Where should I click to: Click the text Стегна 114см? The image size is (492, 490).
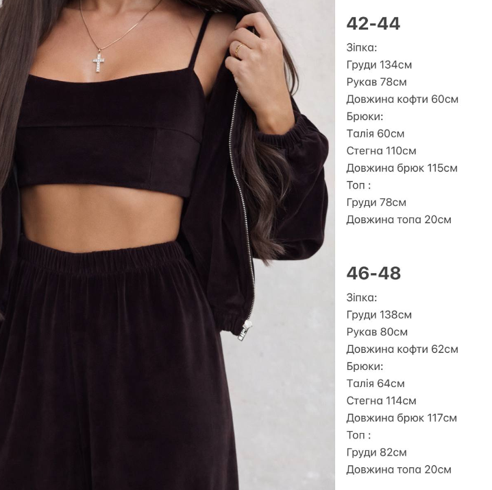click(381, 401)
